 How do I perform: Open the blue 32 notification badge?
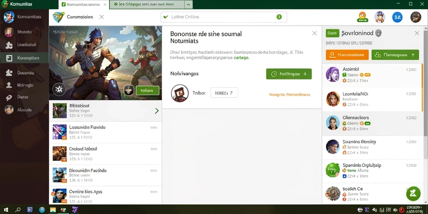397,17
